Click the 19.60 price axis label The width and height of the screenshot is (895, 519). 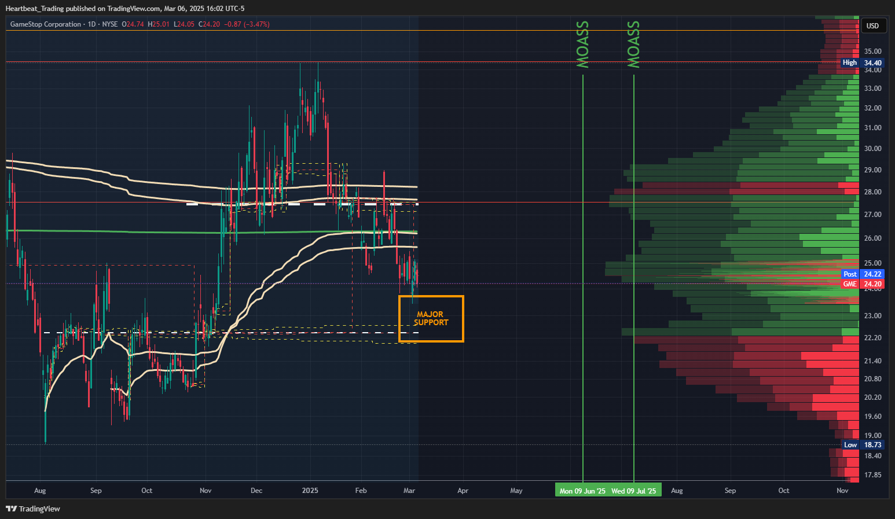point(872,417)
